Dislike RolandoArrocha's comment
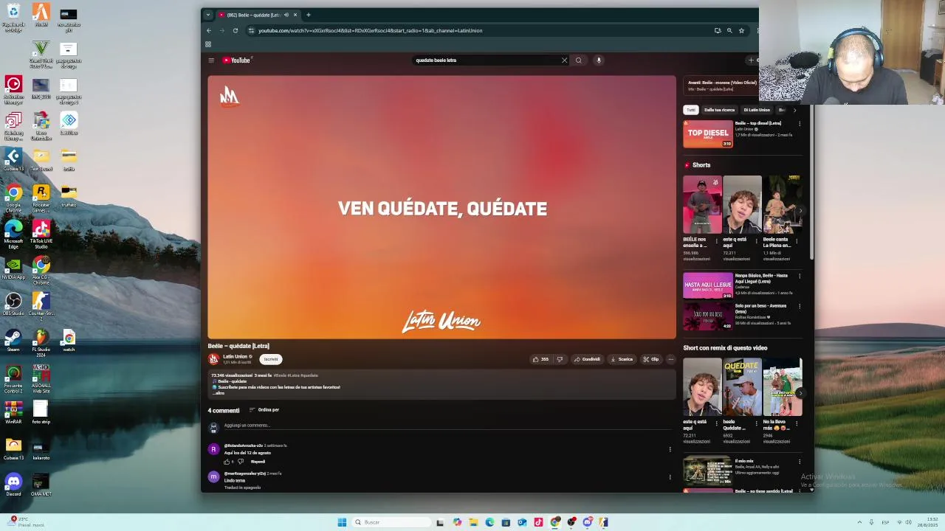 point(240,462)
